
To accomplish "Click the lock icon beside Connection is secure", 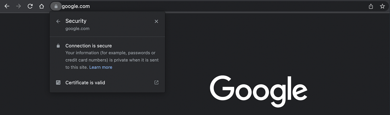I will [x=58, y=46].
